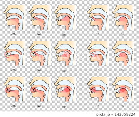Viewport: 139px width, 117px height.
Task: Click the pixta.jp - 142359224 credit text
Action: (116, 114)
